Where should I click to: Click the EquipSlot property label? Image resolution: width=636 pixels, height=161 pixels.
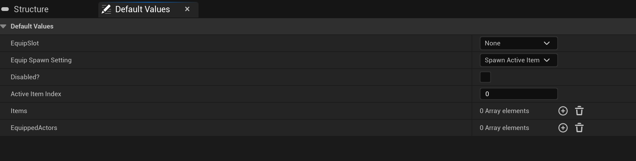coord(25,43)
